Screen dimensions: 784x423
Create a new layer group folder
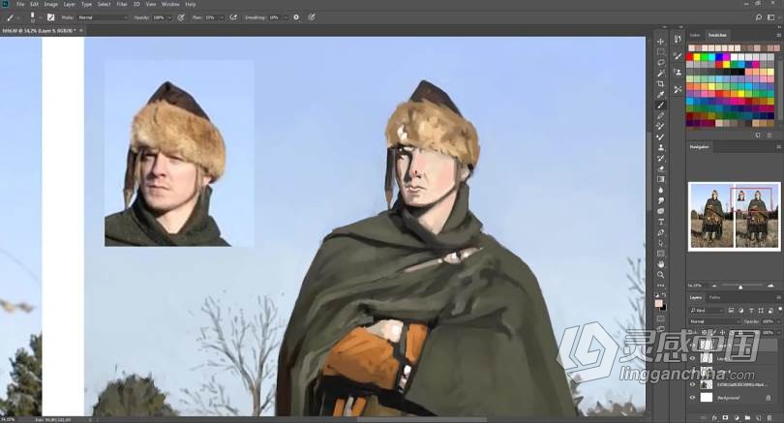[x=747, y=417]
